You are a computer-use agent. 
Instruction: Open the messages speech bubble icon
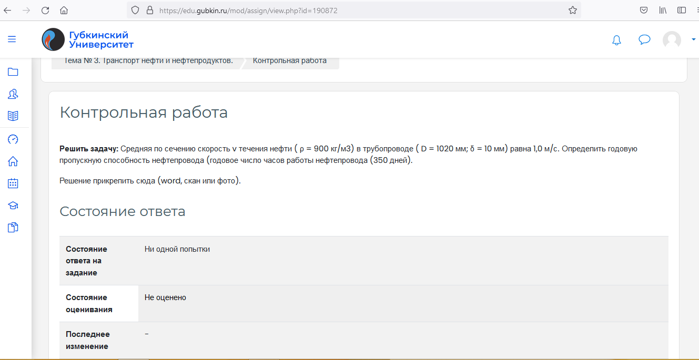644,40
